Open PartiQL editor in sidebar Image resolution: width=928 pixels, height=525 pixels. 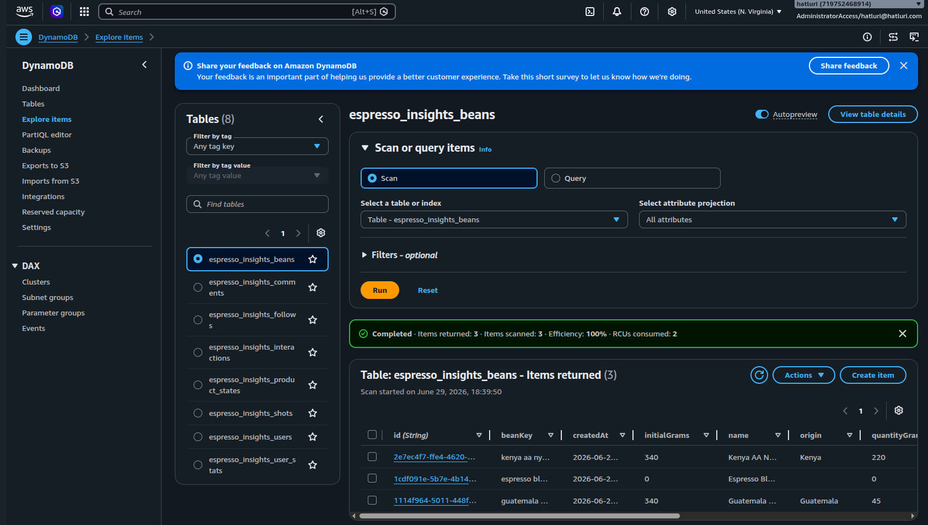click(47, 135)
